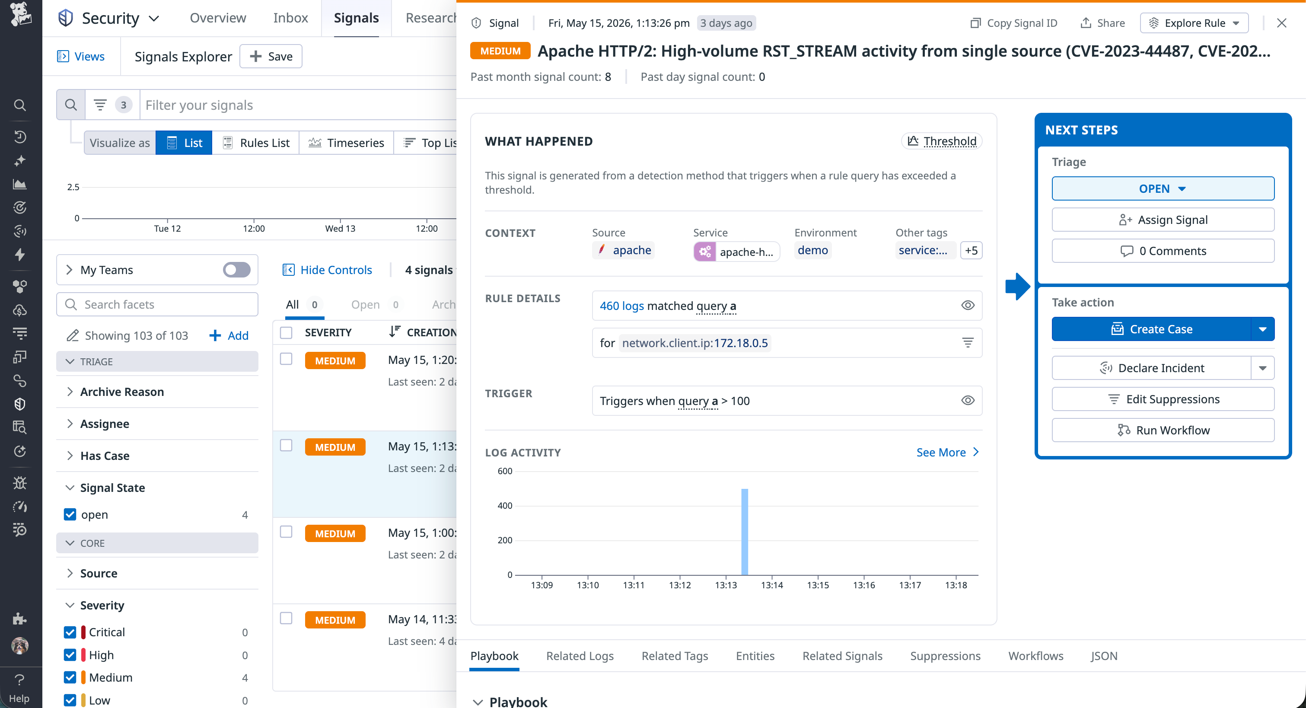The height and width of the screenshot is (708, 1306).
Task: Open the Entities tab
Action: [755, 656]
